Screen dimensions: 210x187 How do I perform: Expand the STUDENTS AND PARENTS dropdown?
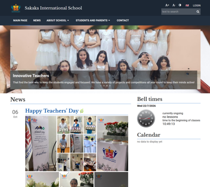click(x=93, y=21)
